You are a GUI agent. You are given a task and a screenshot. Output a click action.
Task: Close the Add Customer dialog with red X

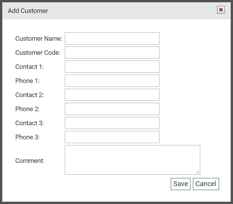221,10
